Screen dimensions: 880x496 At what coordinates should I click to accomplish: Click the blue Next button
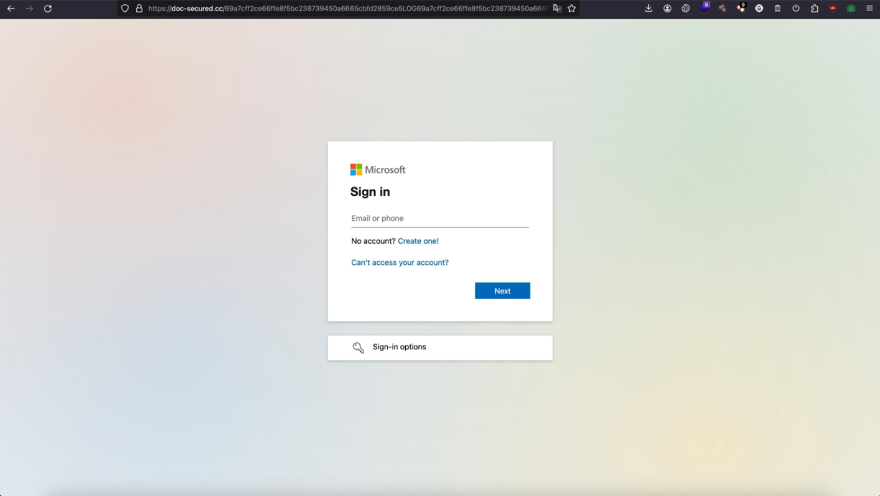[503, 291]
